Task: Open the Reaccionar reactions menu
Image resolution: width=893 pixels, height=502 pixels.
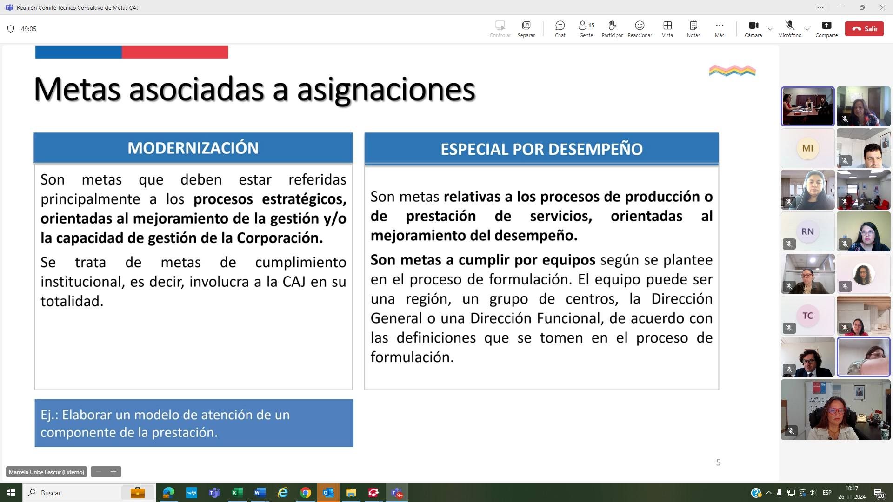Action: pos(640,29)
